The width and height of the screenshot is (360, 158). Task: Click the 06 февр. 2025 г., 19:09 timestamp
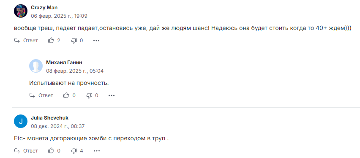coord(59,16)
